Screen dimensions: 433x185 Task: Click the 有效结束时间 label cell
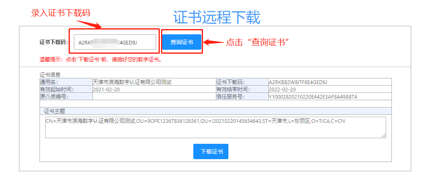point(242,89)
